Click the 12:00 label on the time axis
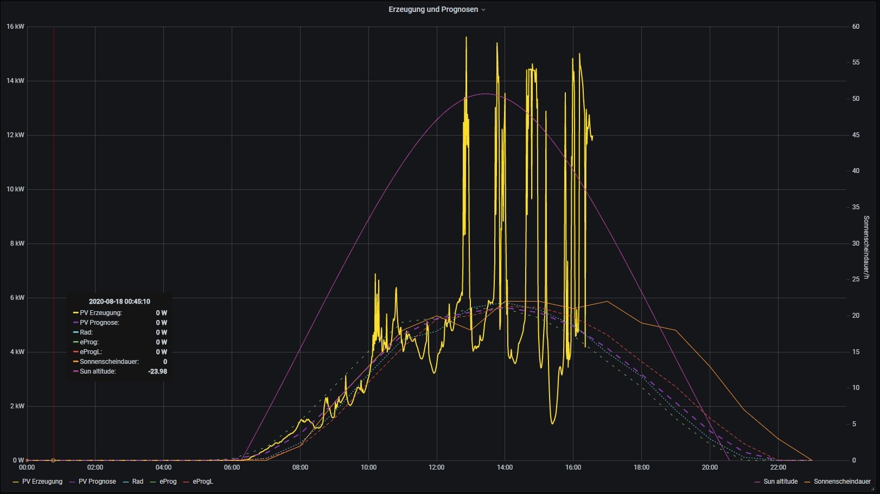Viewport: 880px width, 494px height. point(436,467)
